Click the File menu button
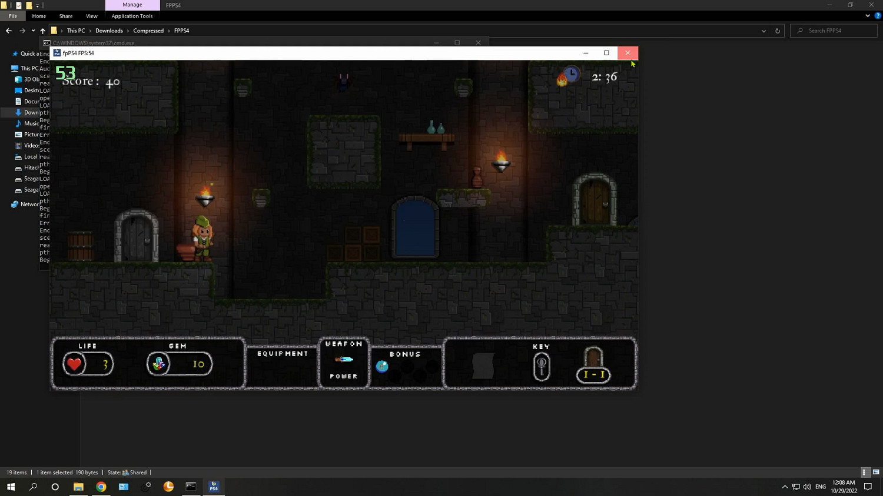 pyautogui.click(x=13, y=16)
